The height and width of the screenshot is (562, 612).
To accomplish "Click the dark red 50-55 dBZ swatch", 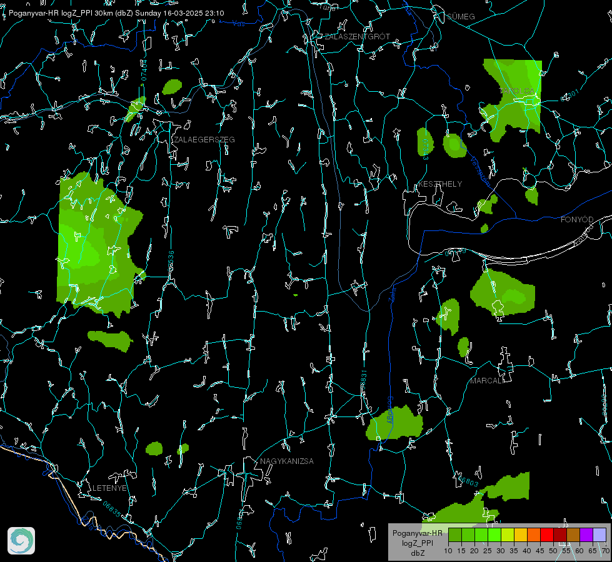I will 560,535.
